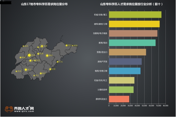Select the teal 教育/培训 bar
The image size is (176, 117).
pyautogui.click(x=132, y=43)
